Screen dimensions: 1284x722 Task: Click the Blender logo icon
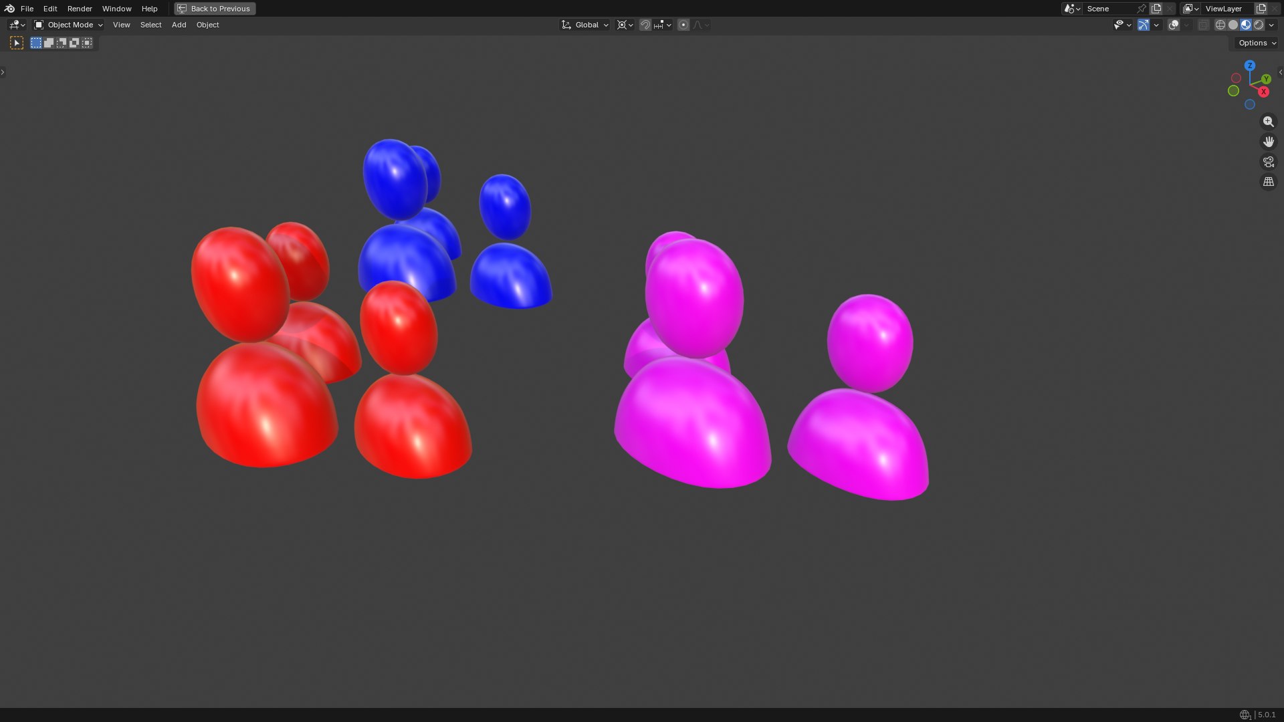[9, 9]
